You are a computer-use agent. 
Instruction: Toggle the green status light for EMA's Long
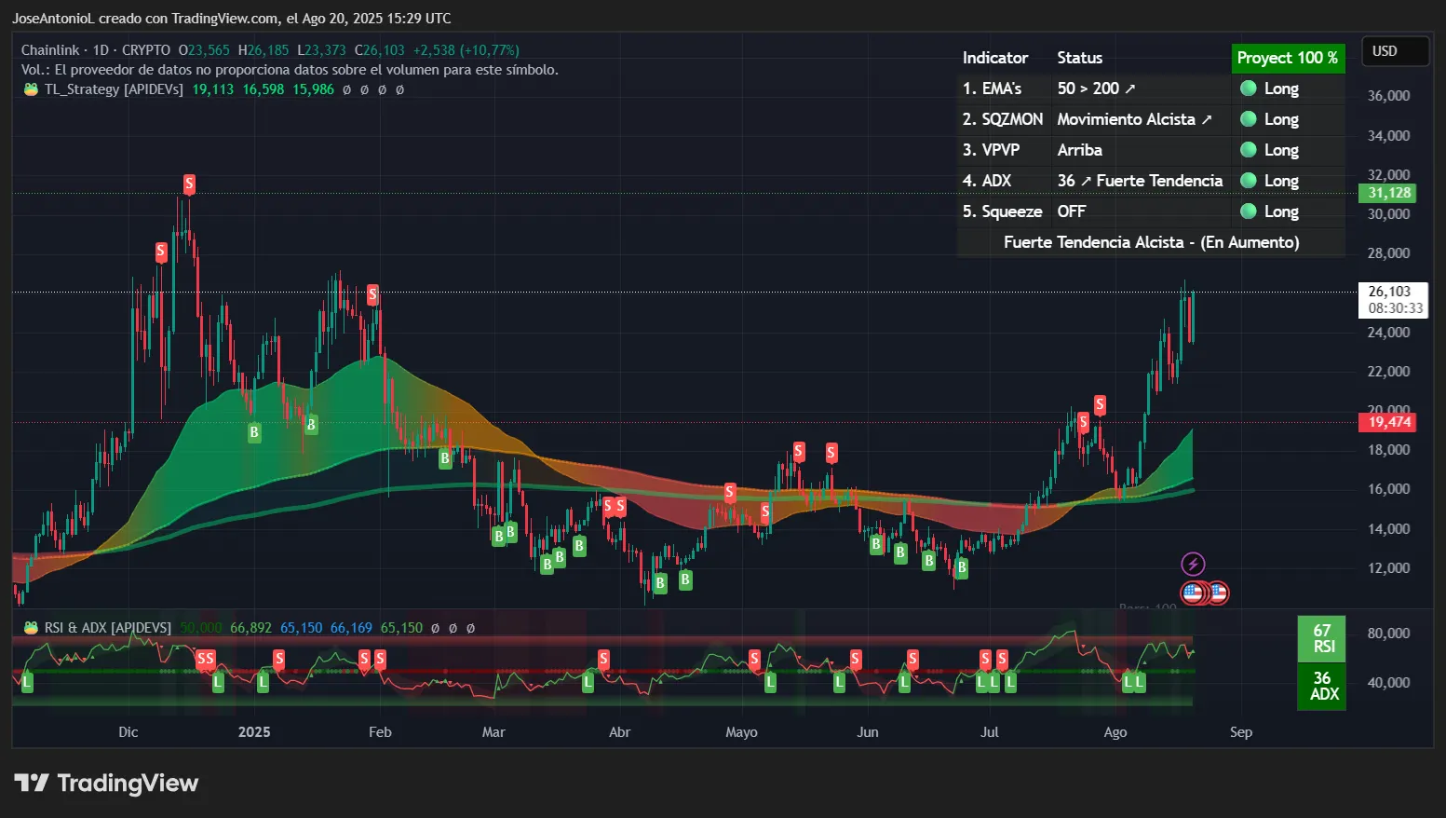(1248, 89)
